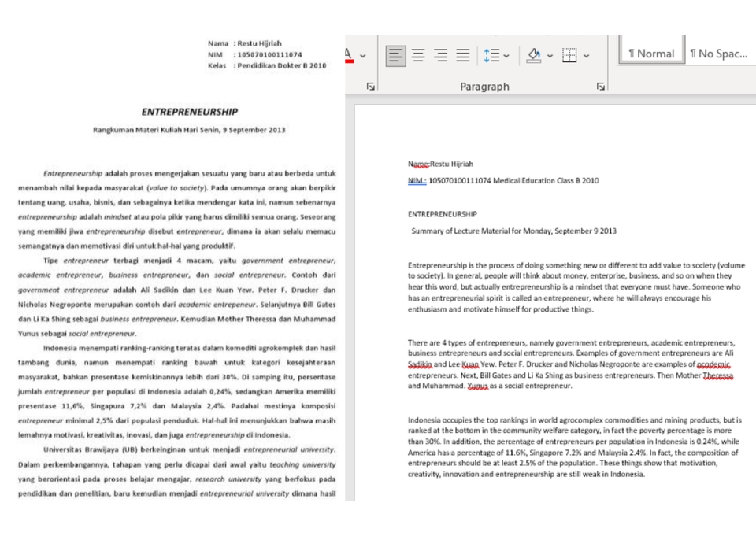Click the 'Kelas : Pendidikan Dokter B 2010' line
This screenshot has width=756, height=536.
[x=267, y=65]
